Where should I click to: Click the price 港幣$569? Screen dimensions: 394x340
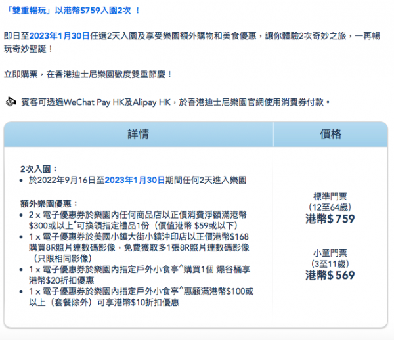(x=330, y=275)
